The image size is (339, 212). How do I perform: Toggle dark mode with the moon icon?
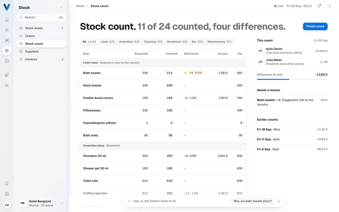329,6
